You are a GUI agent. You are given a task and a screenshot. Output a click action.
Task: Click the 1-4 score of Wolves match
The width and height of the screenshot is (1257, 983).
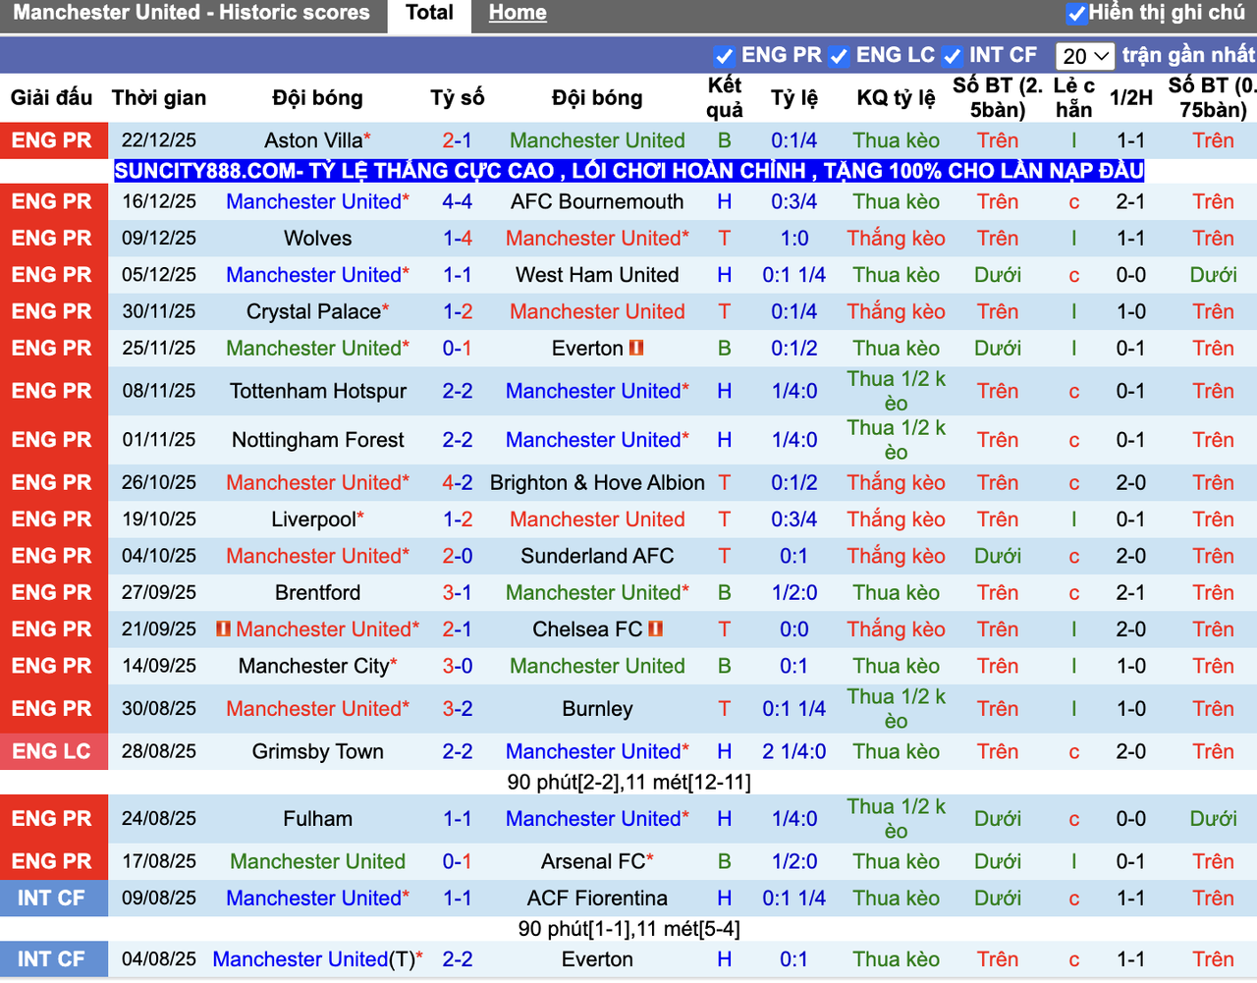457,239
